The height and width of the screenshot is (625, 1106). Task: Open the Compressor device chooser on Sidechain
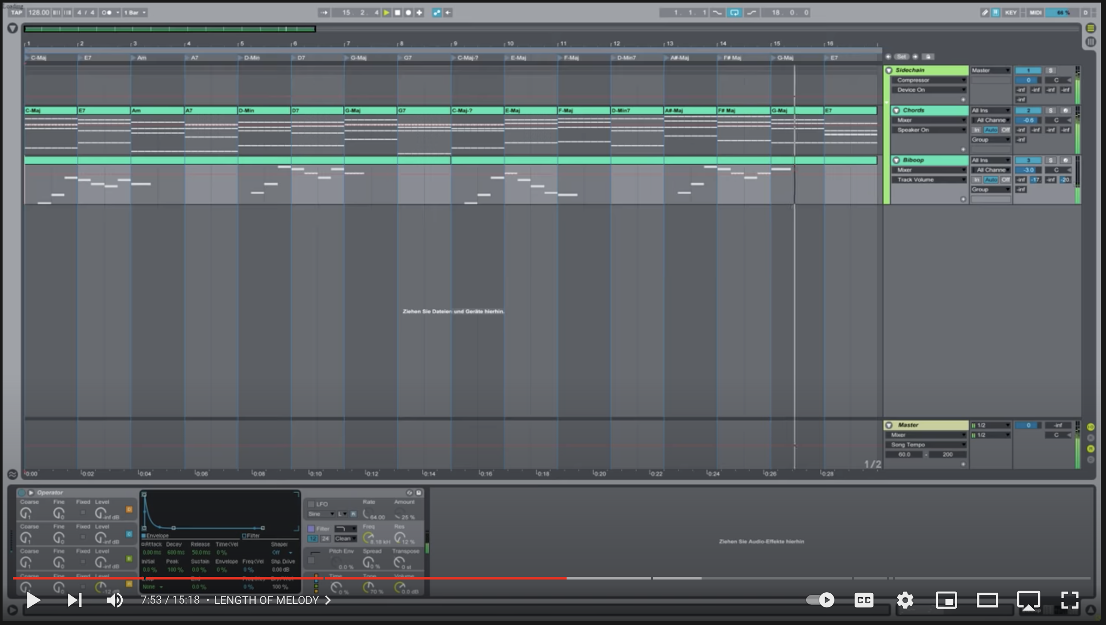pos(929,80)
